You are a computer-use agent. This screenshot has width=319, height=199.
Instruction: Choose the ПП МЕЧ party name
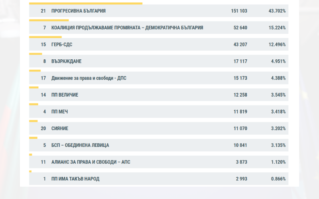[x=60, y=112]
